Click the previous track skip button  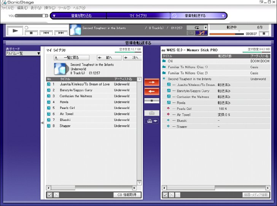[46, 33]
